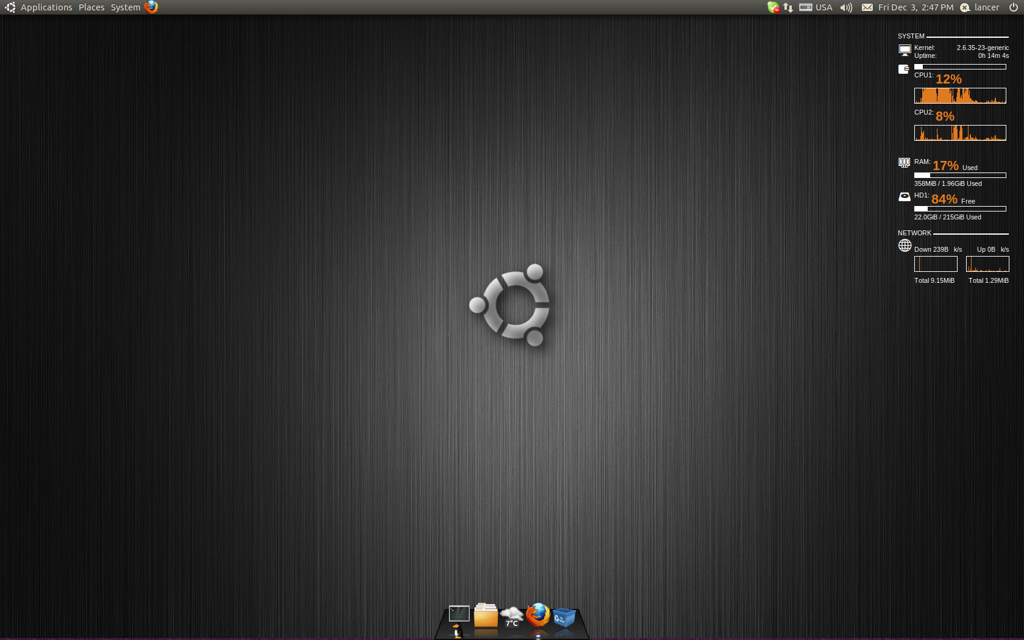Screen dimensions: 1024x640
Task: Click the CPU processor icon
Action: click(x=904, y=69)
